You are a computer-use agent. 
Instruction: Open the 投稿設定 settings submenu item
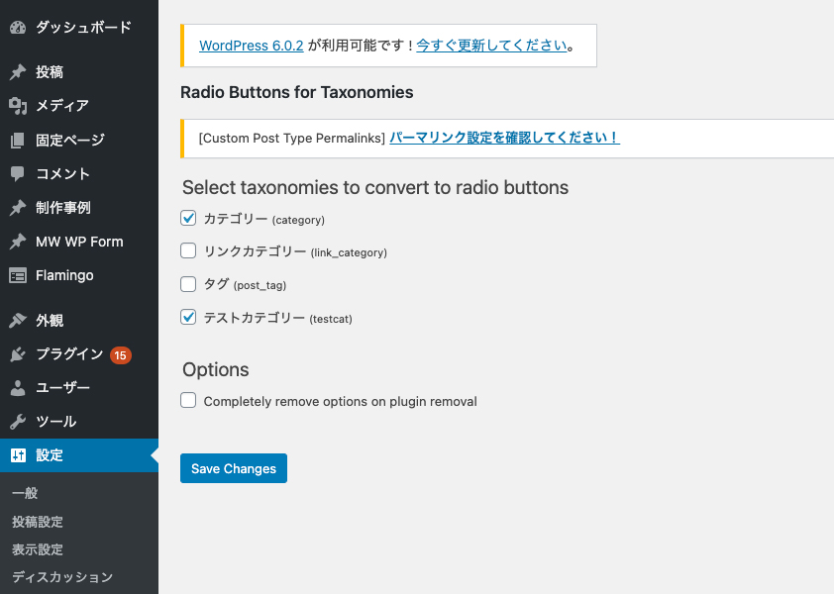[x=38, y=522]
